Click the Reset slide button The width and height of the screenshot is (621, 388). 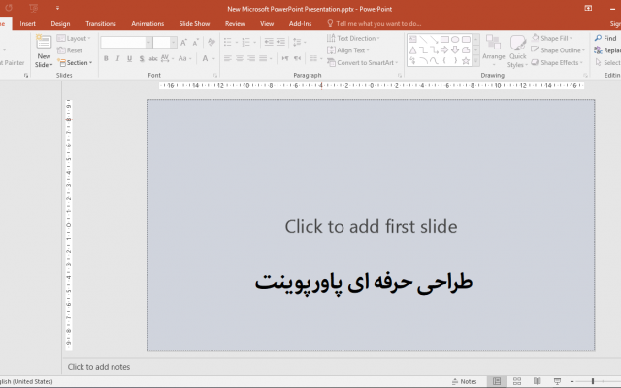(69, 50)
